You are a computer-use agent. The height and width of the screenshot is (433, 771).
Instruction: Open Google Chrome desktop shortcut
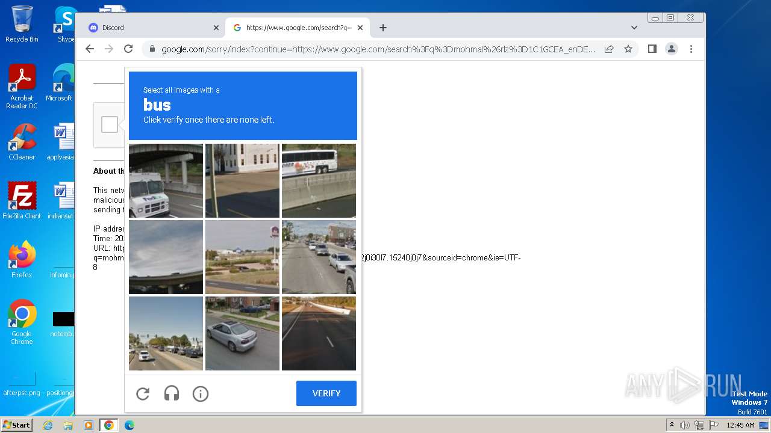coord(22,322)
